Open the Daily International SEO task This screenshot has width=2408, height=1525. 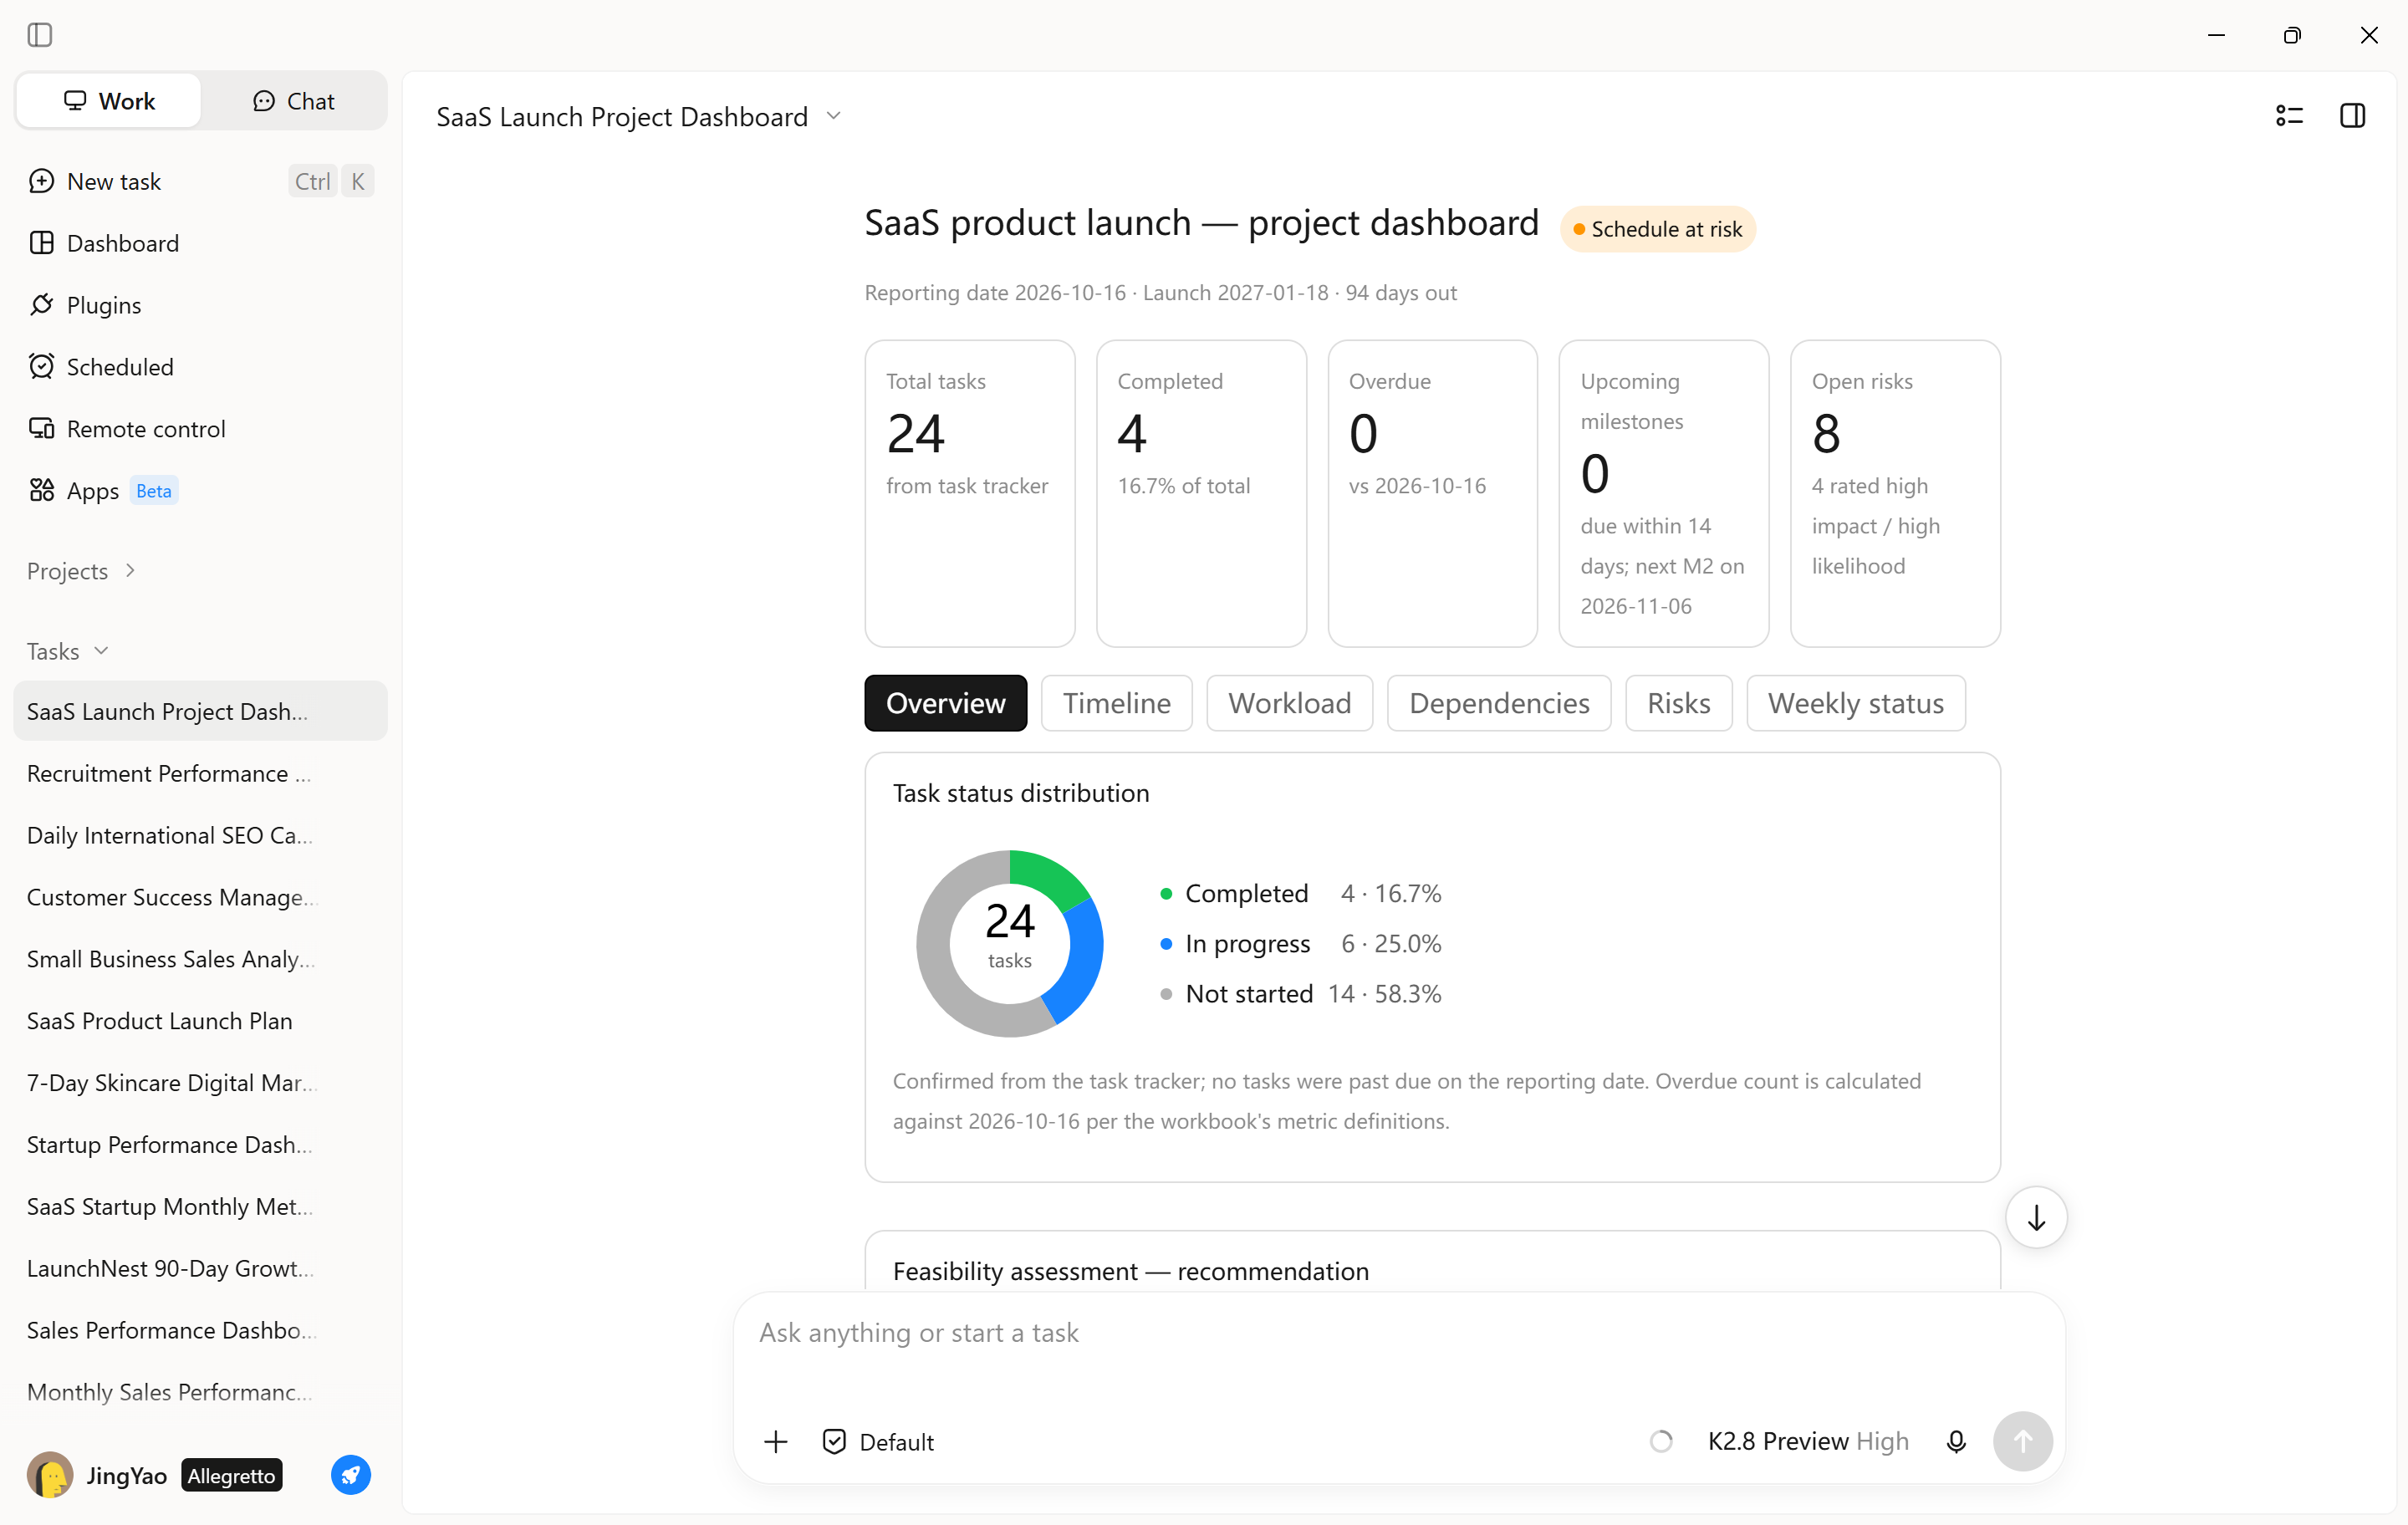click(200, 835)
